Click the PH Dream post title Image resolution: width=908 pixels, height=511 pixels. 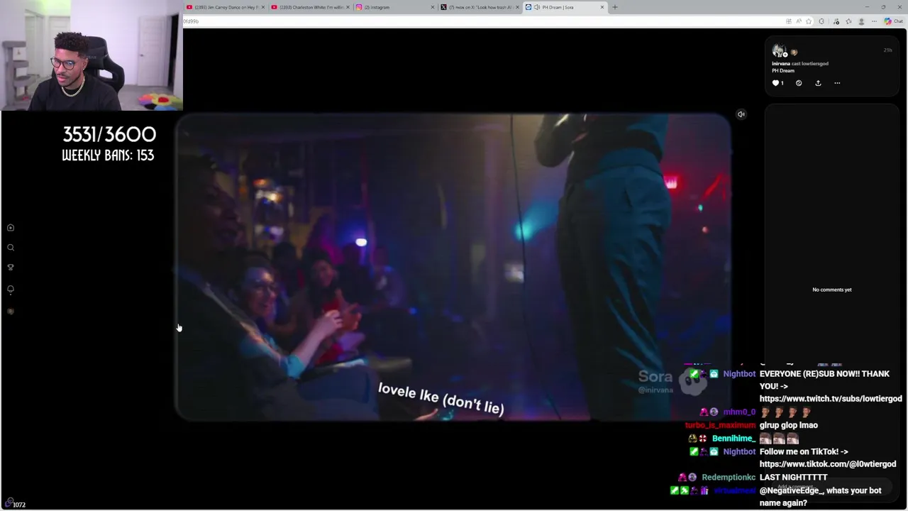click(782, 71)
